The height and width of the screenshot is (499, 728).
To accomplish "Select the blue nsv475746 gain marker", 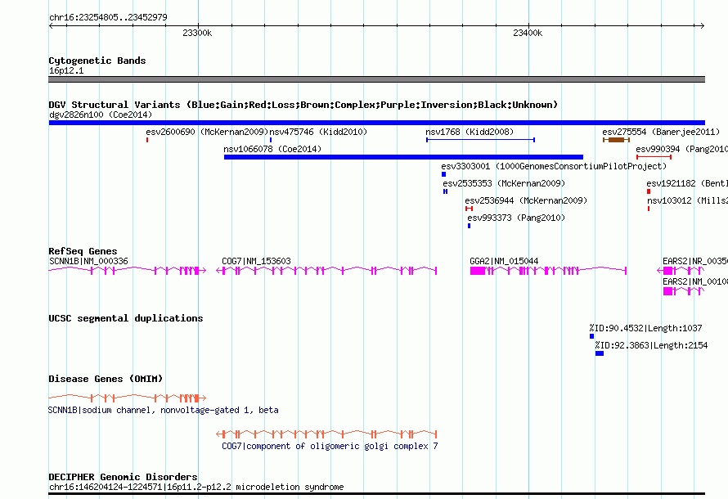I will [x=271, y=140].
